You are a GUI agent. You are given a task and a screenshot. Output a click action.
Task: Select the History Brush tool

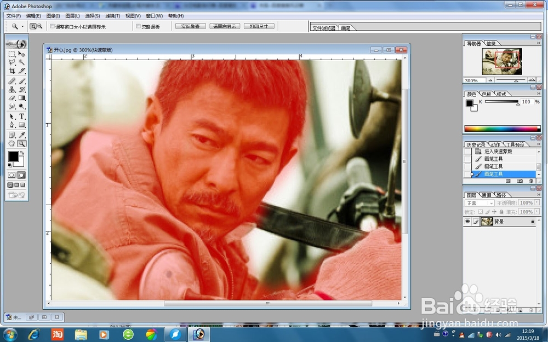tap(22, 90)
